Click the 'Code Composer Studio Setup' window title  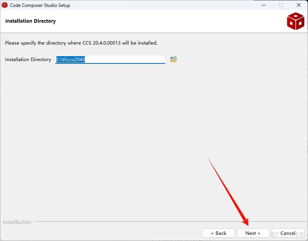(40, 5)
